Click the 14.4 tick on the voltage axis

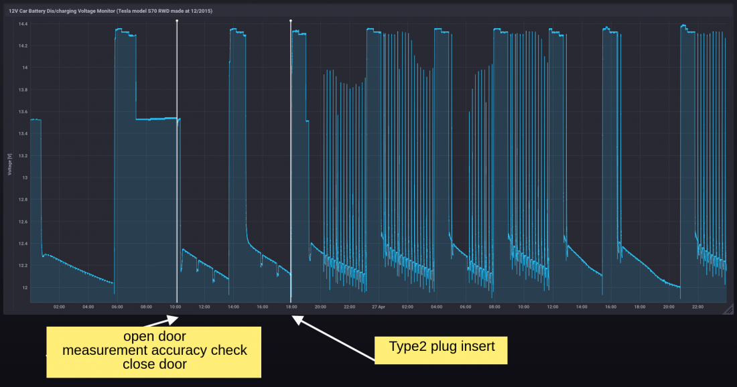(x=23, y=24)
